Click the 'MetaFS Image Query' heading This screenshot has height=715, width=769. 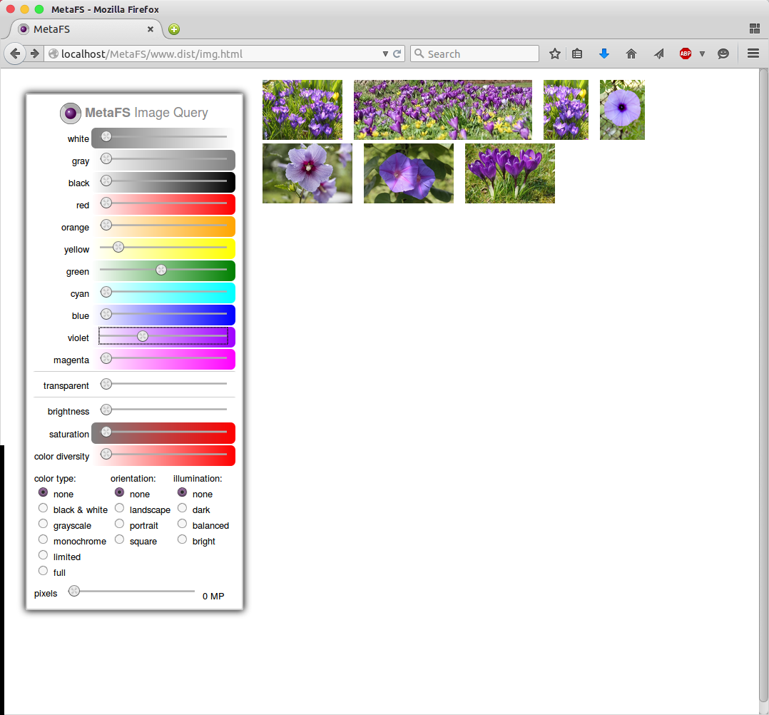[147, 113]
